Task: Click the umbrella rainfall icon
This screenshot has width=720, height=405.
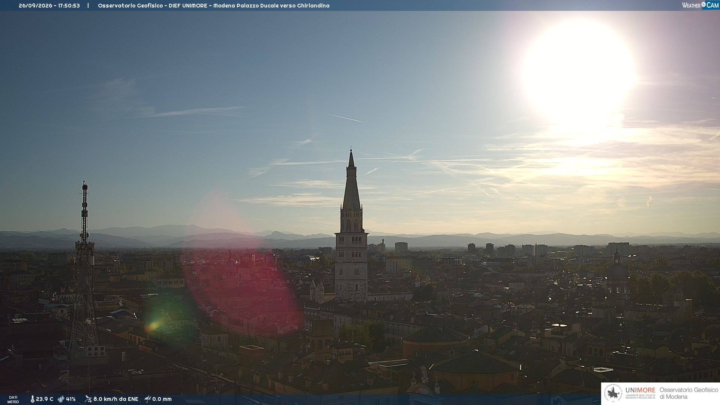Action: (x=148, y=399)
